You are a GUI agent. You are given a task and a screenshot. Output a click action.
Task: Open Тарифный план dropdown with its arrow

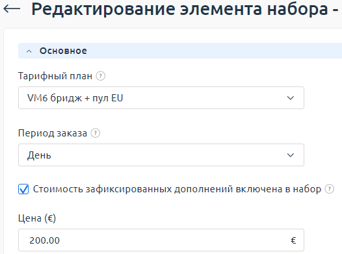click(x=290, y=98)
